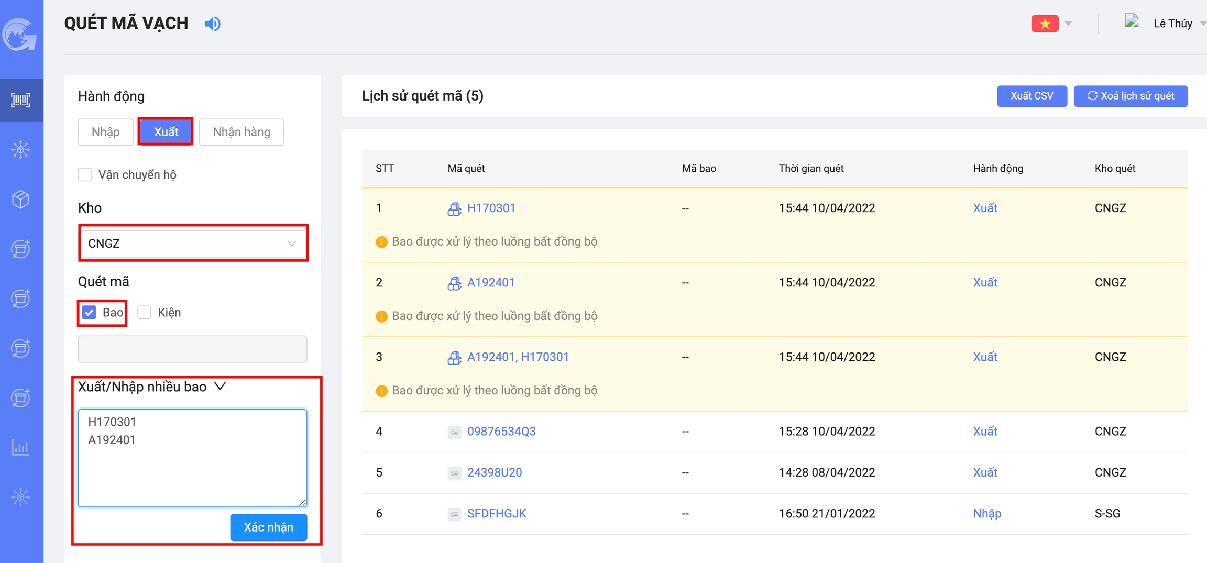1207x563 pixels.
Task: Click the image icon next to 24398U20
Action: (x=454, y=473)
